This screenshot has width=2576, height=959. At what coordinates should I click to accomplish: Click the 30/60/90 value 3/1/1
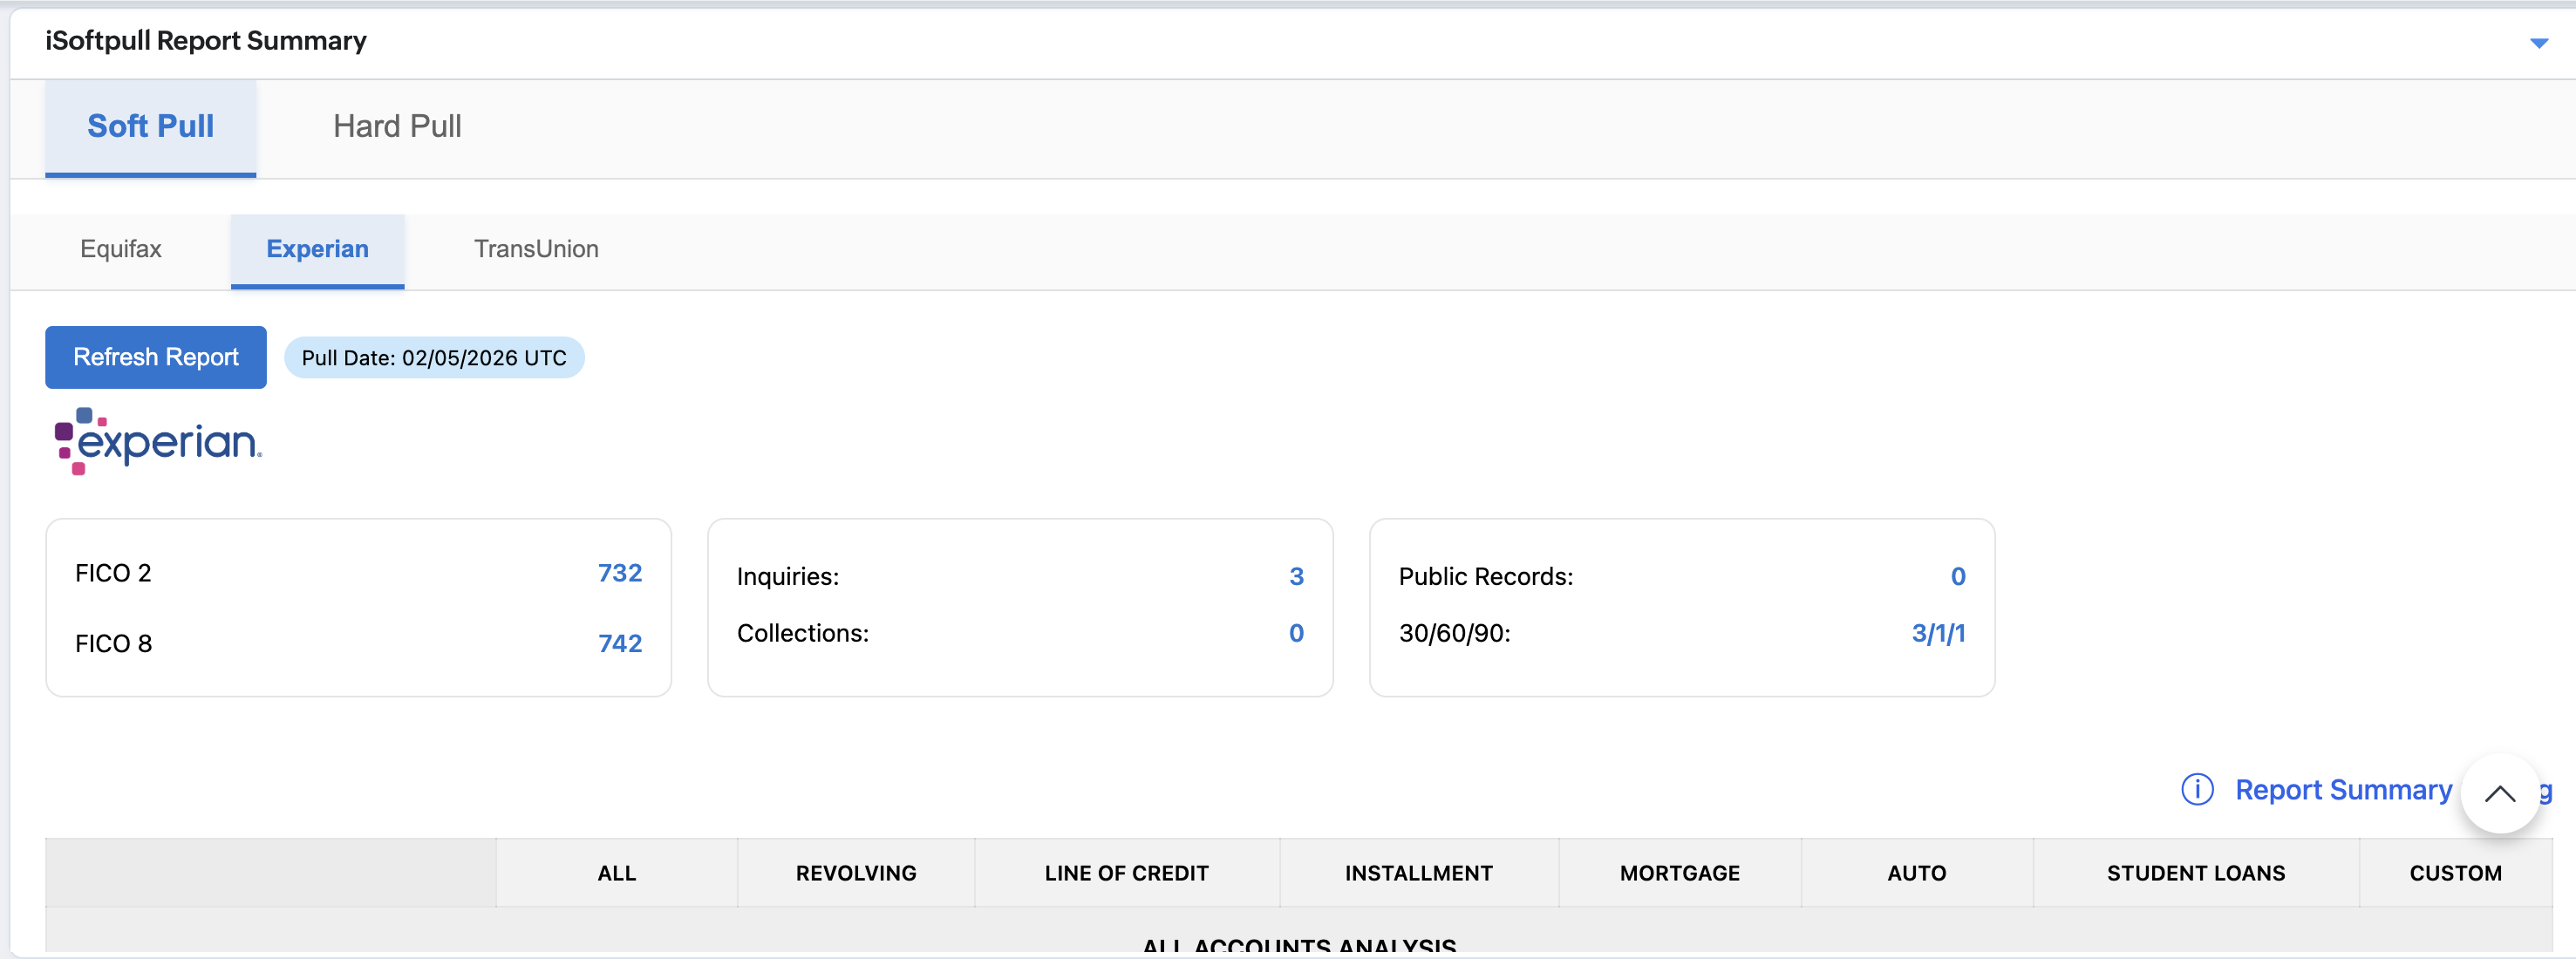(x=1938, y=633)
